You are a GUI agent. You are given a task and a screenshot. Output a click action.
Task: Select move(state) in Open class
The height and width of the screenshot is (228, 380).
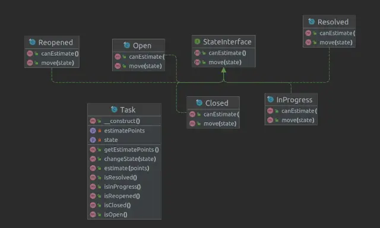[145, 66]
